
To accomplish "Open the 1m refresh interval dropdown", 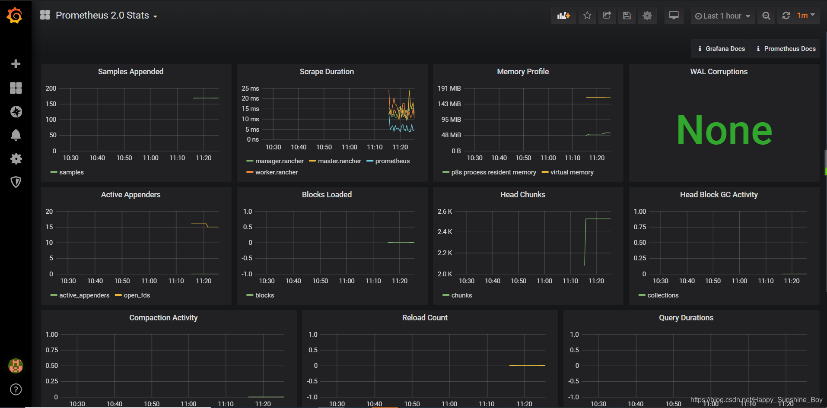I will point(806,16).
